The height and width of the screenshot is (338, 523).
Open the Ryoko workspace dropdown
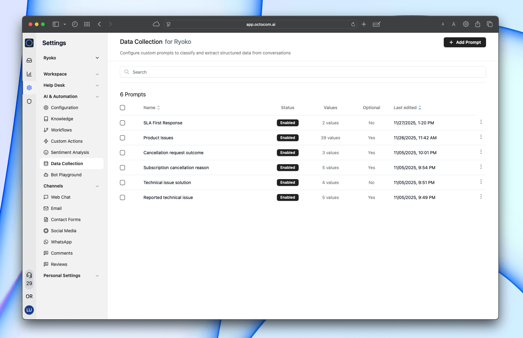71,58
